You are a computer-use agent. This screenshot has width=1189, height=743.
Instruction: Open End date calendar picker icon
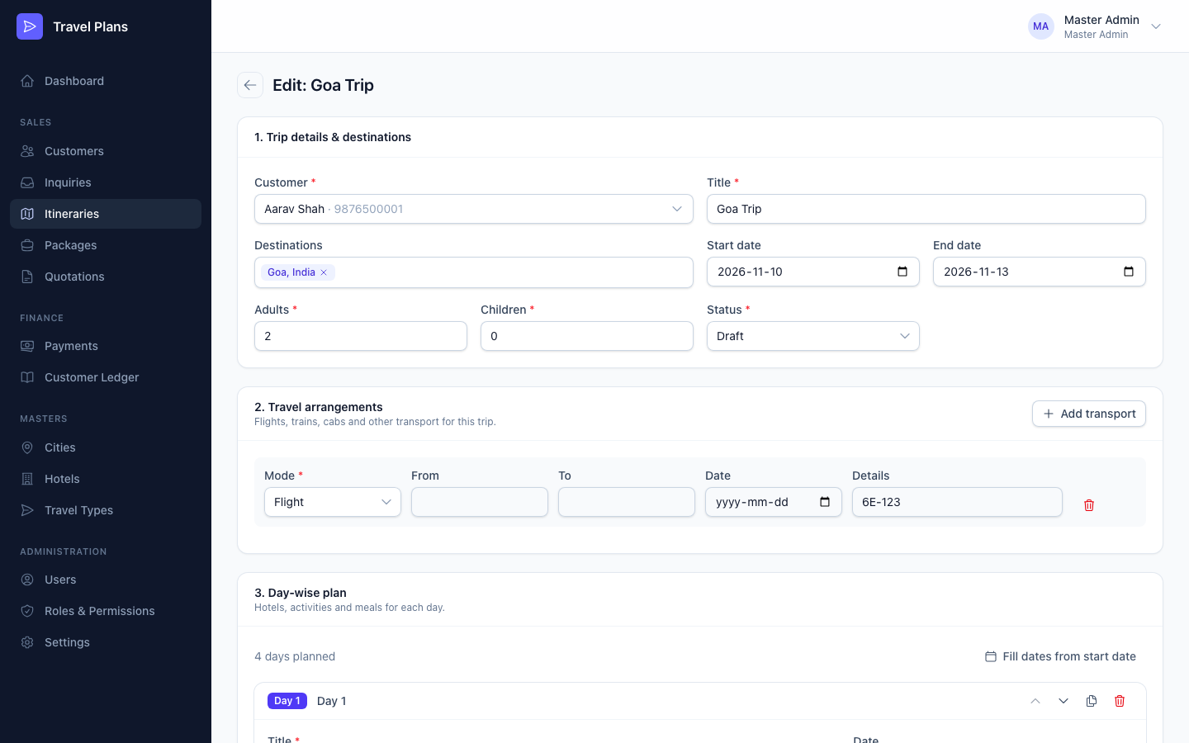[1129, 272]
